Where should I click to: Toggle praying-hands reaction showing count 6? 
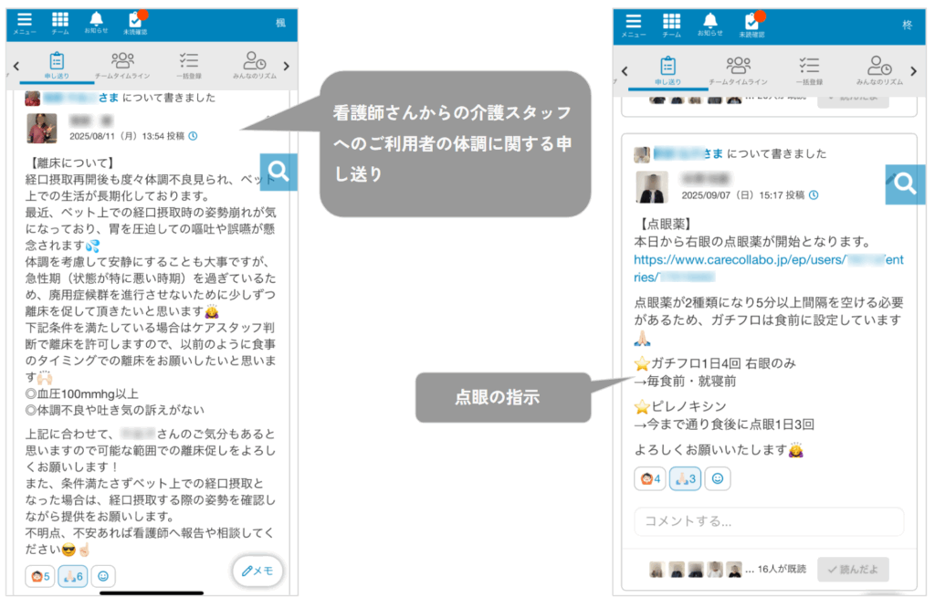tap(72, 575)
